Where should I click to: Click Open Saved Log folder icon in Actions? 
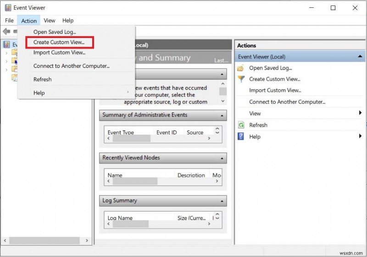241,68
